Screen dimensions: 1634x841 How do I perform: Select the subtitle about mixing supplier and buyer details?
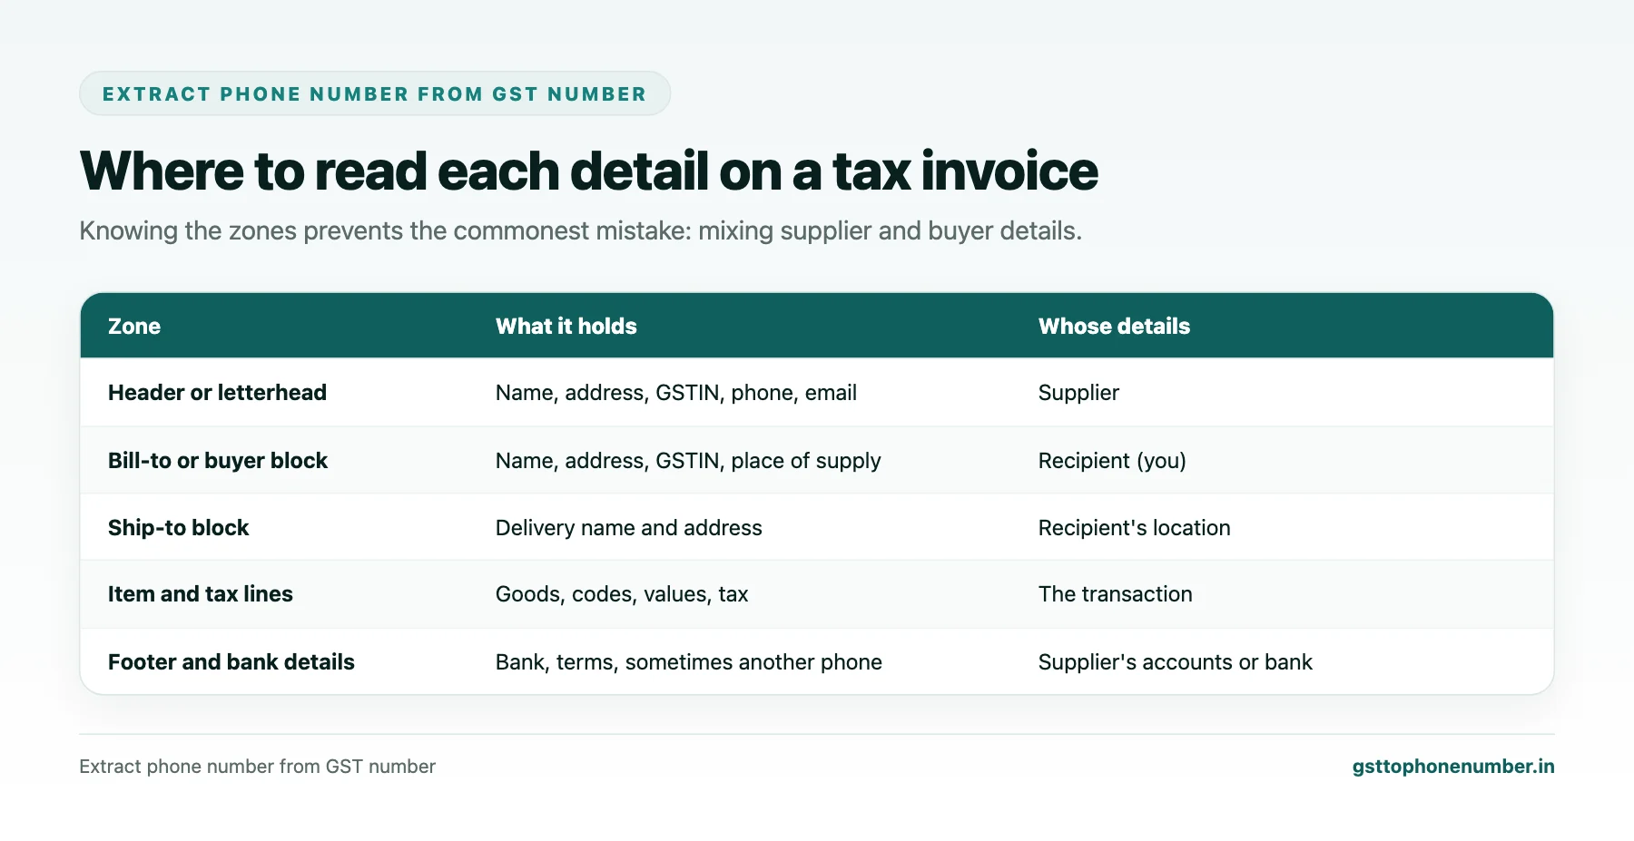(x=580, y=230)
